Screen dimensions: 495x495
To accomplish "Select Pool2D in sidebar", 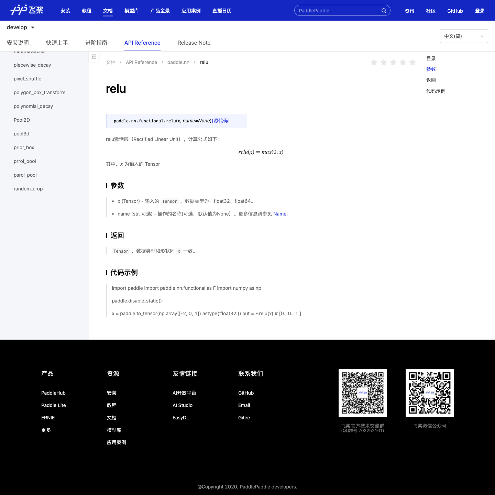I will pyautogui.click(x=22, y=120).
